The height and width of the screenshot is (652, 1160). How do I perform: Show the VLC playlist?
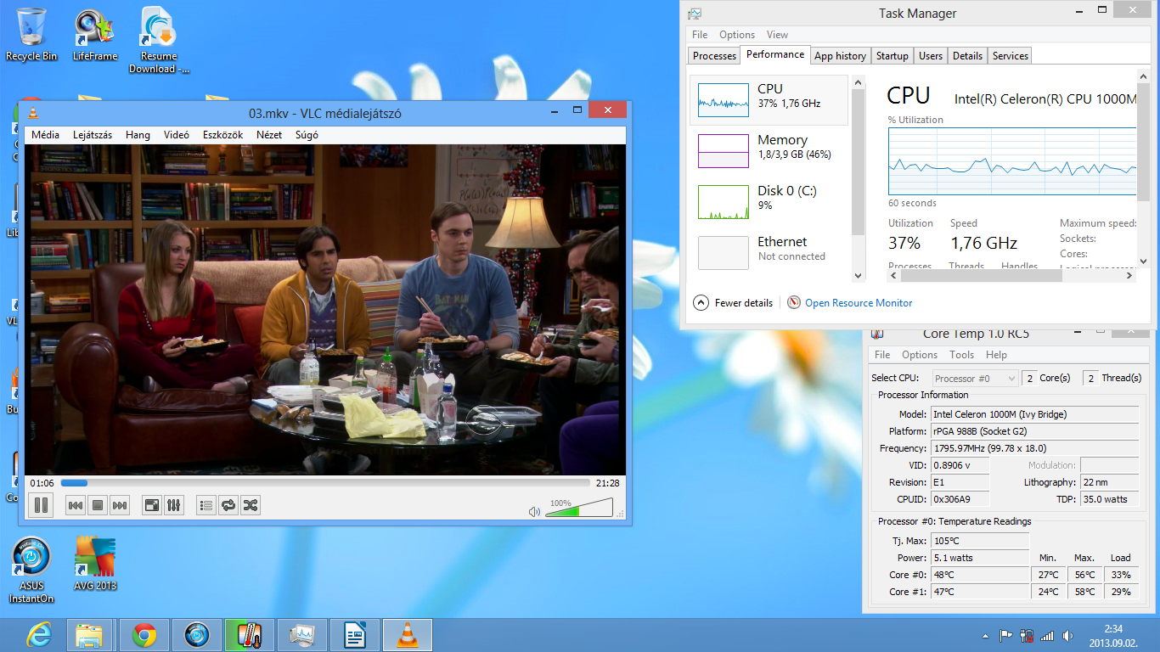click(x=206, y=505)
